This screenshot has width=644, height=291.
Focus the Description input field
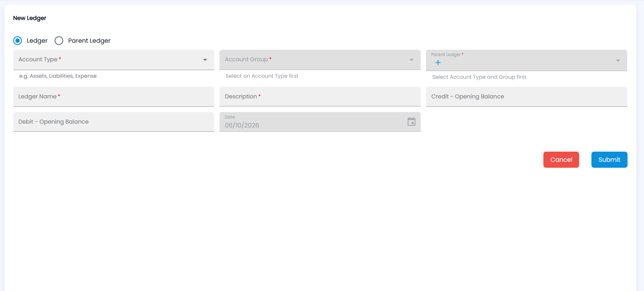tap(320, 97)
